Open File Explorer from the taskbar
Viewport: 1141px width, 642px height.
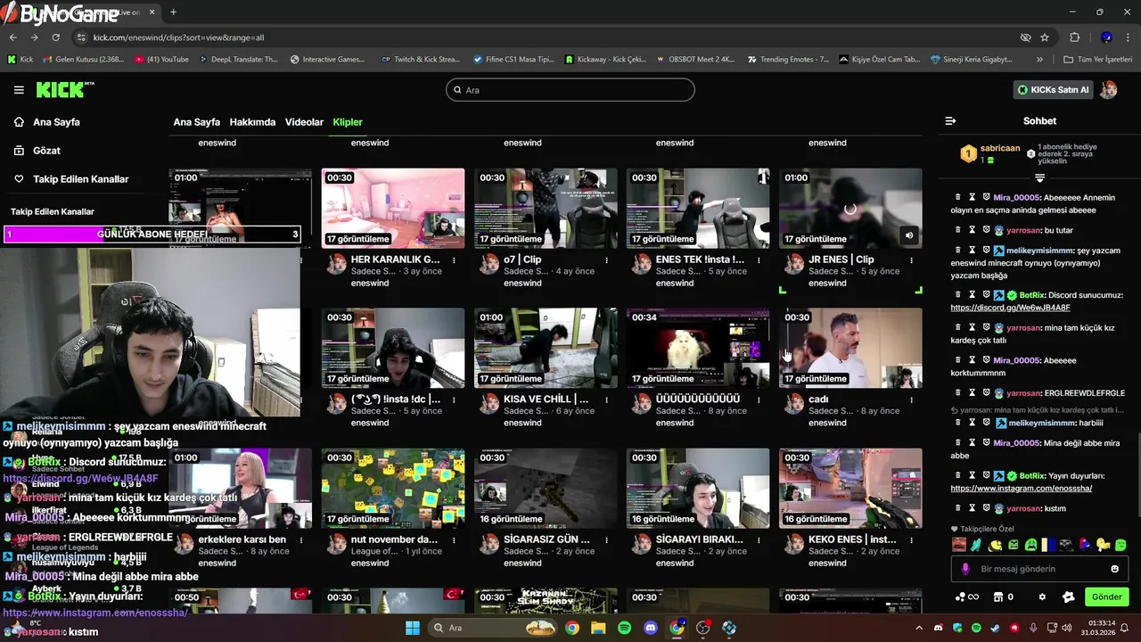[598, 628]
